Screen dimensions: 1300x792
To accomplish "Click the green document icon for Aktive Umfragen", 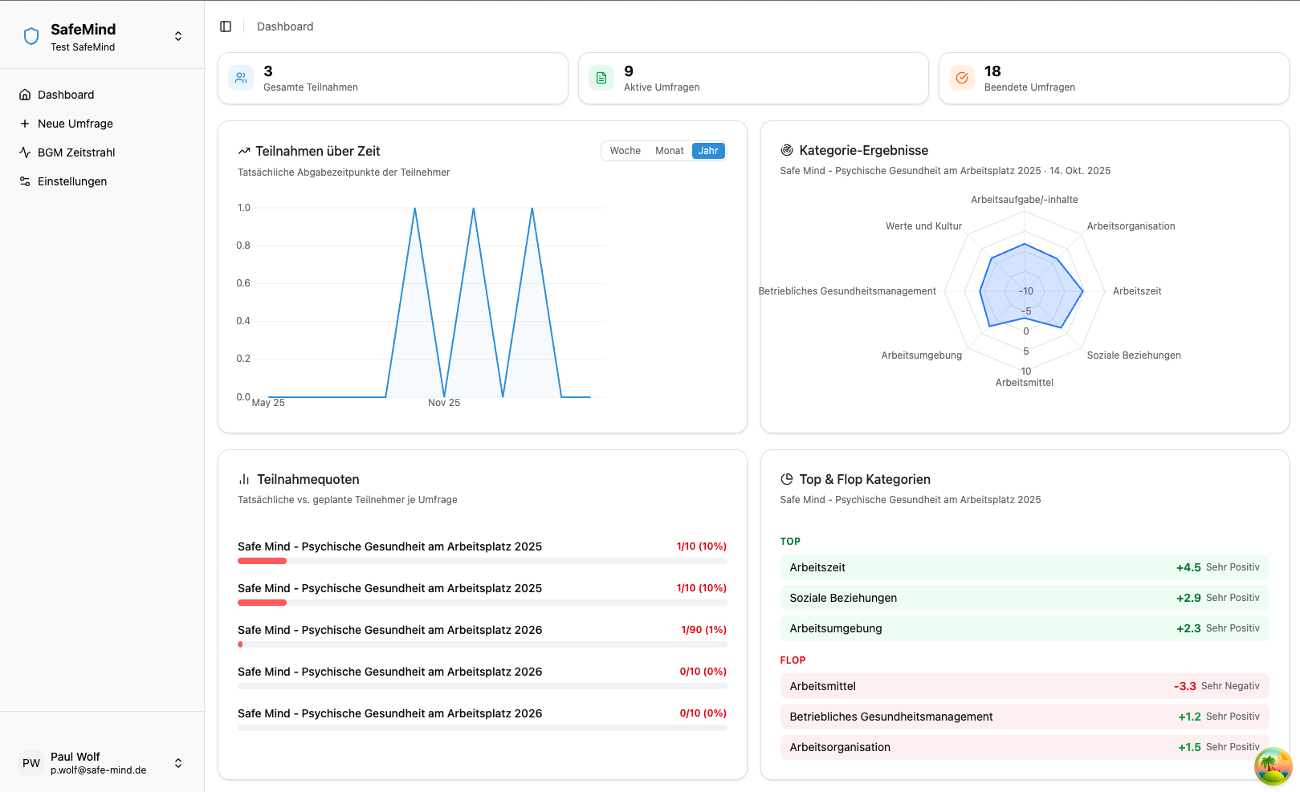I will pyautogui.click(x=601, y=78).
